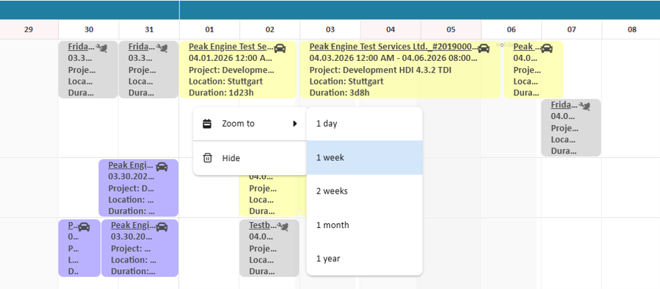The image size is (660, 289).
Task: Select 1 month zoom option
Action: coord(365,225)
